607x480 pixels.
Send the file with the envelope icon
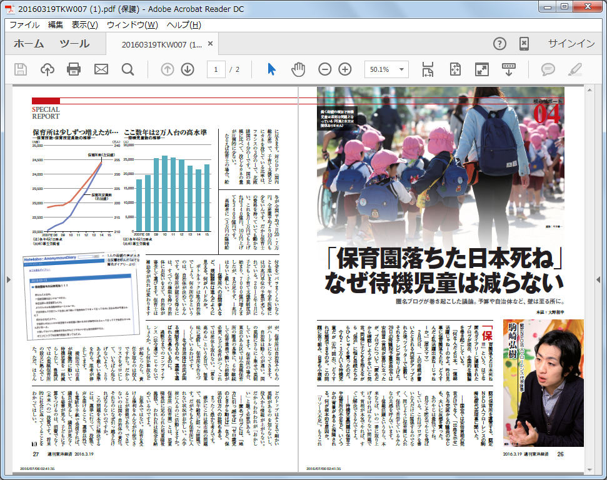pos(101,69)
